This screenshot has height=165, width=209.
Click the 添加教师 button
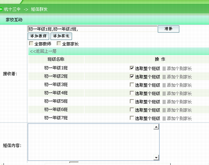pos(38,36)
